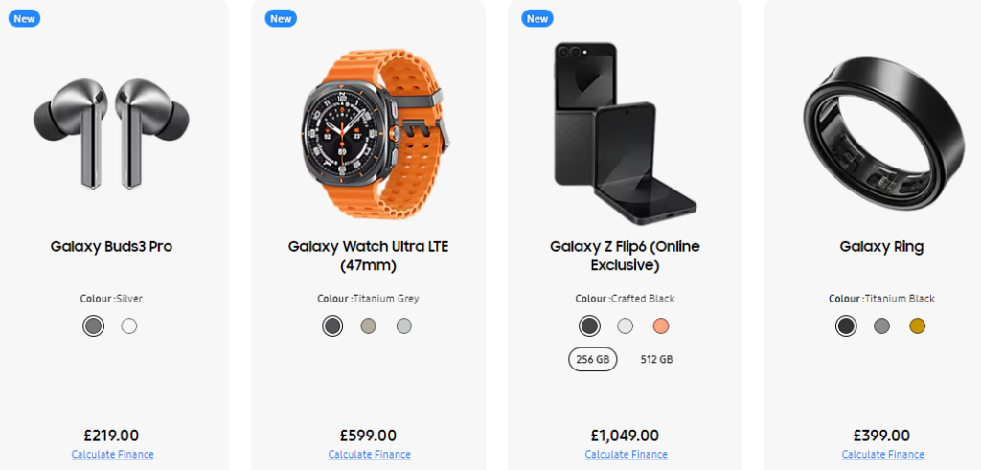Image resolution: width=981 pixels, height=470 pixels.
Task: Select the white colour for Galaxy Buds3 Pro
Action: tap(129, 326)
